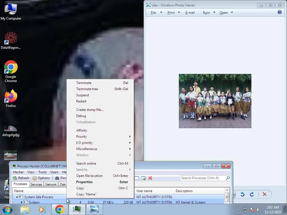Delete photo with red X in Photo Viewer
287x215 pixels.
tap(265, 194)
